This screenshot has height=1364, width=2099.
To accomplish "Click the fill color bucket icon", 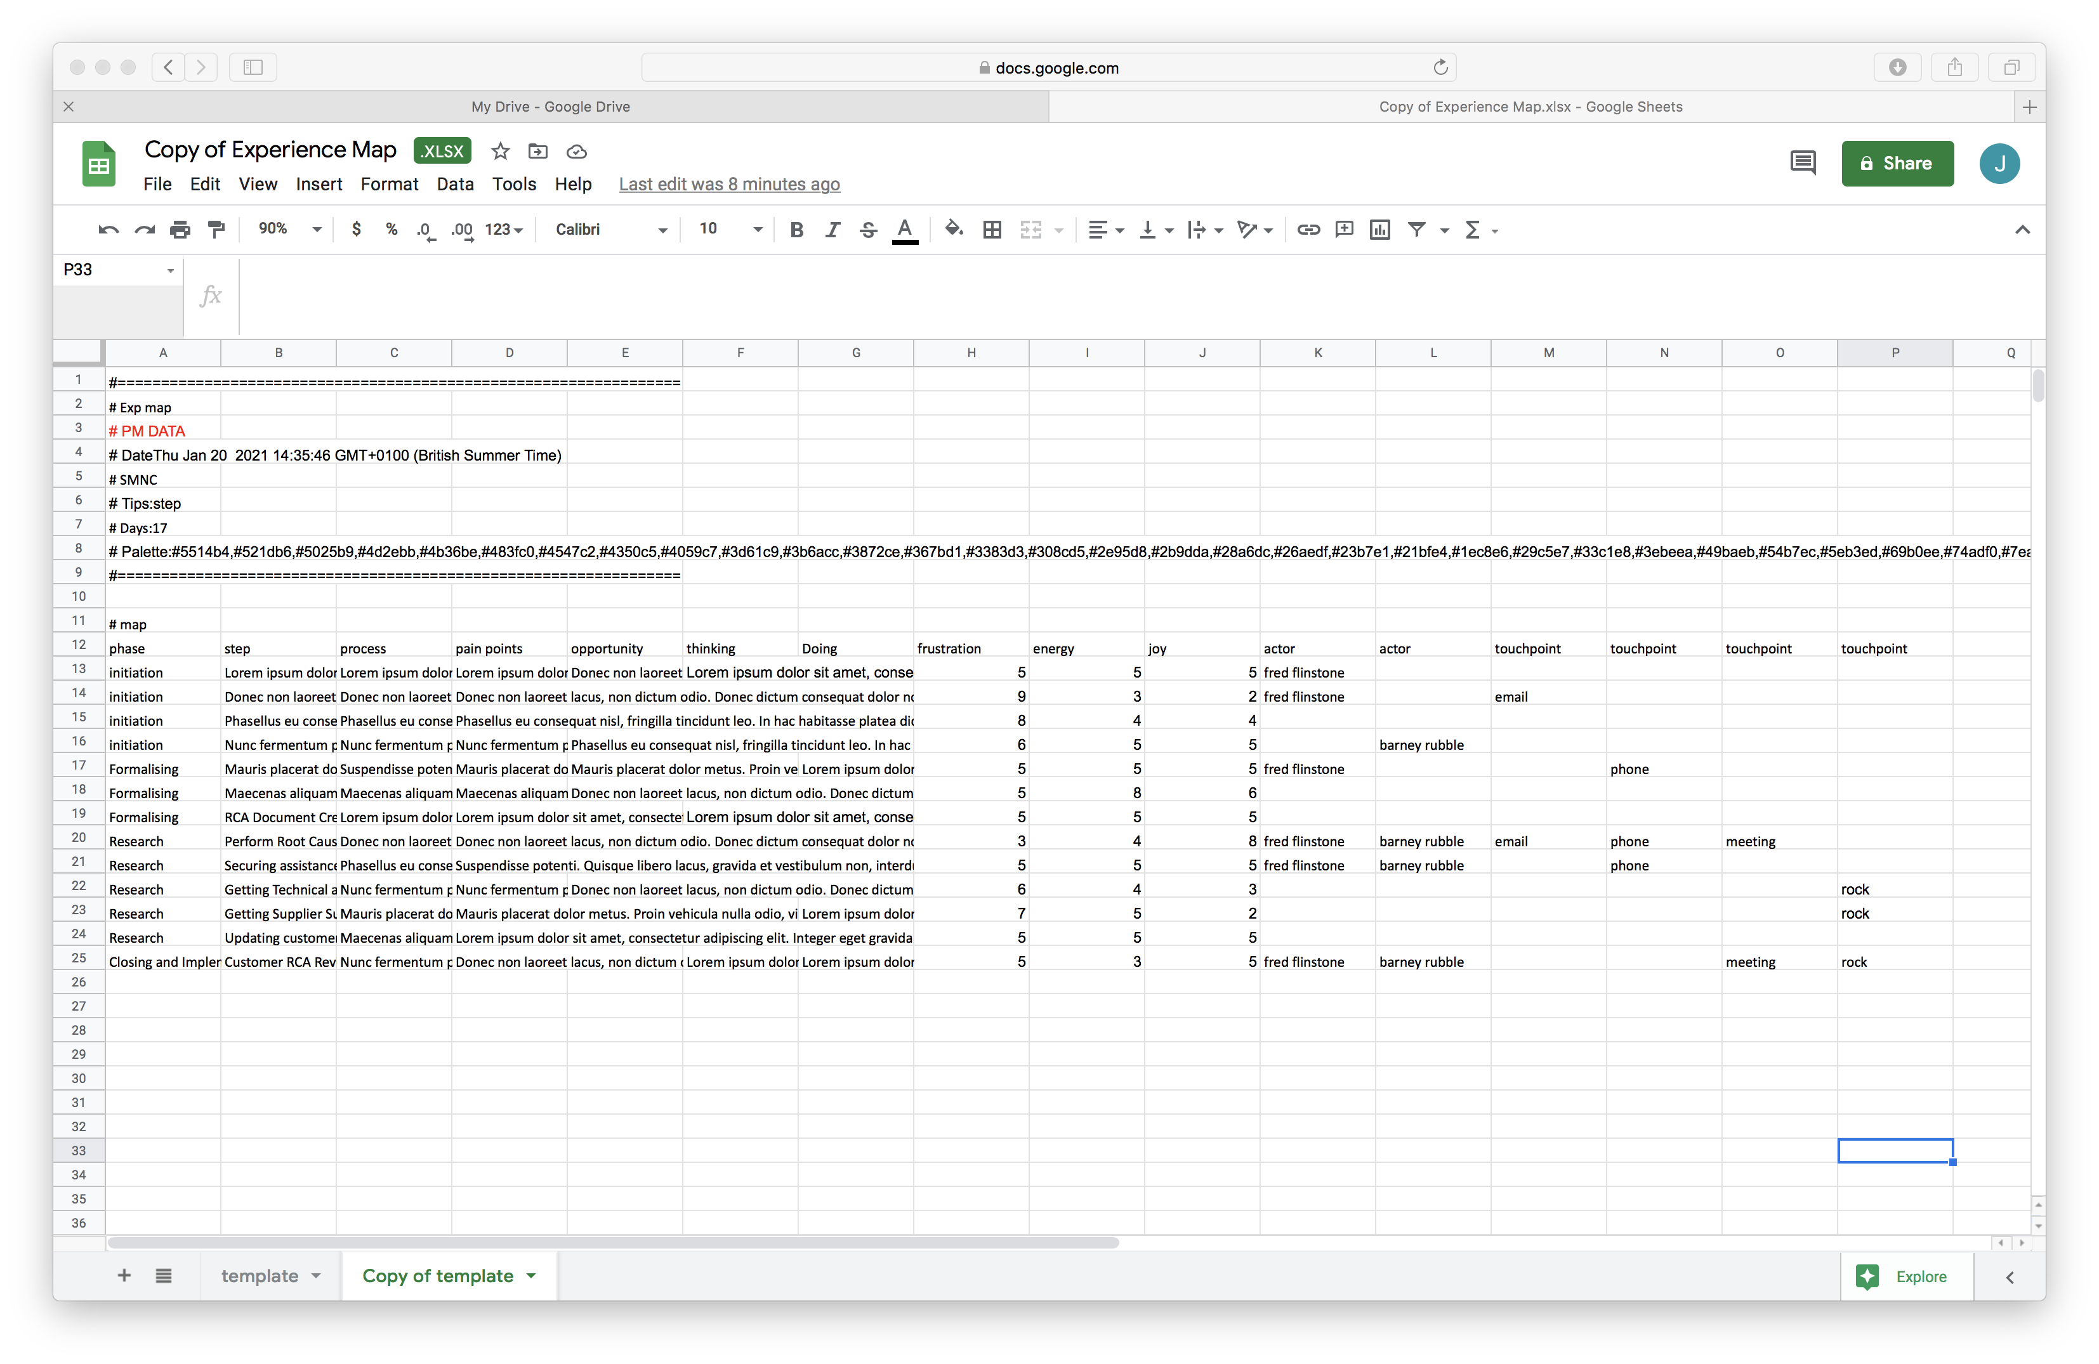I will pos(953,229).
